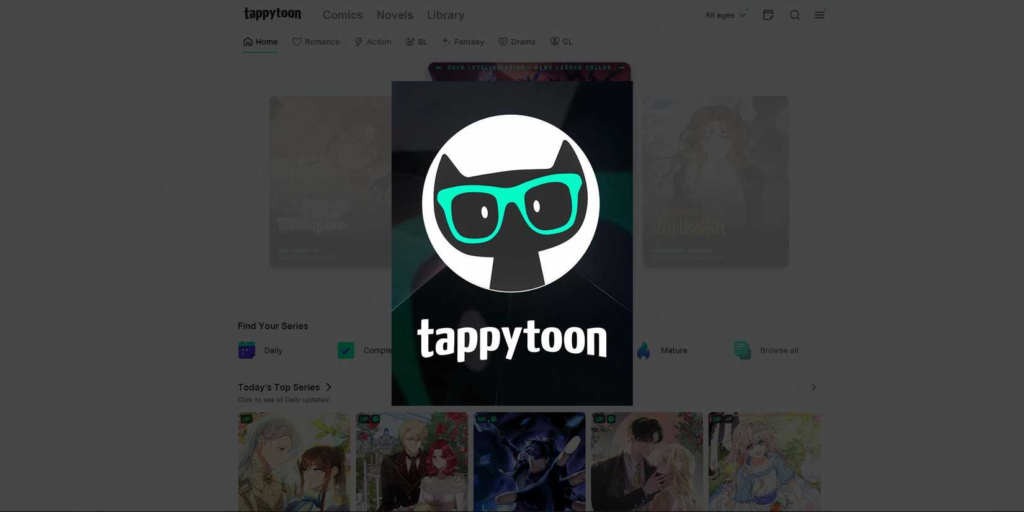Screen dimensions: 1024x512
Task: Open fourth Top Series kissing couple cover
Action: (647, 462)
